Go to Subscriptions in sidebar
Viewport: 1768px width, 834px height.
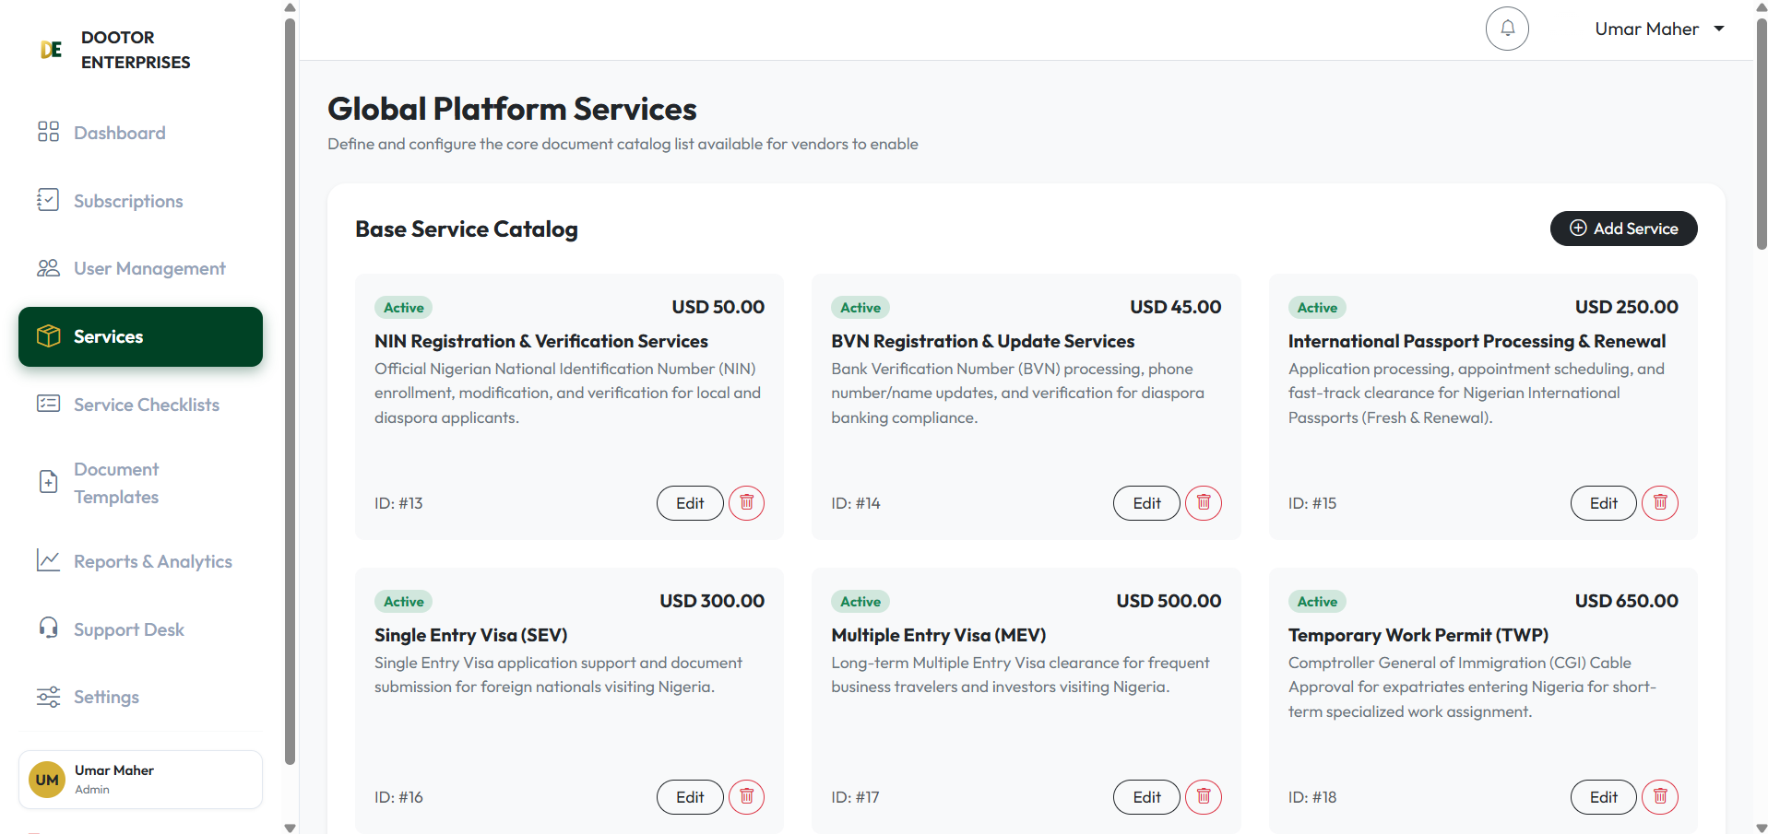[x=140, y=201]
